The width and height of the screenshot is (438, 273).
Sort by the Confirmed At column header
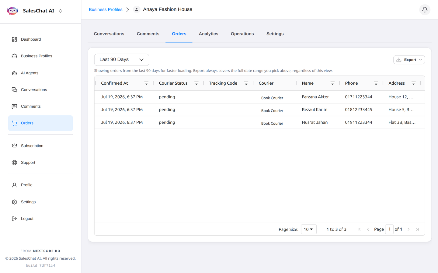(114, 83)
